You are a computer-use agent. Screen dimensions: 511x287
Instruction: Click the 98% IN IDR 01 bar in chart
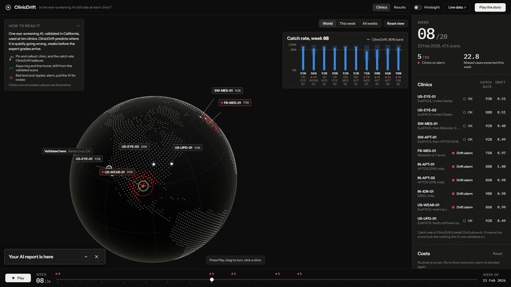(398, 58)
